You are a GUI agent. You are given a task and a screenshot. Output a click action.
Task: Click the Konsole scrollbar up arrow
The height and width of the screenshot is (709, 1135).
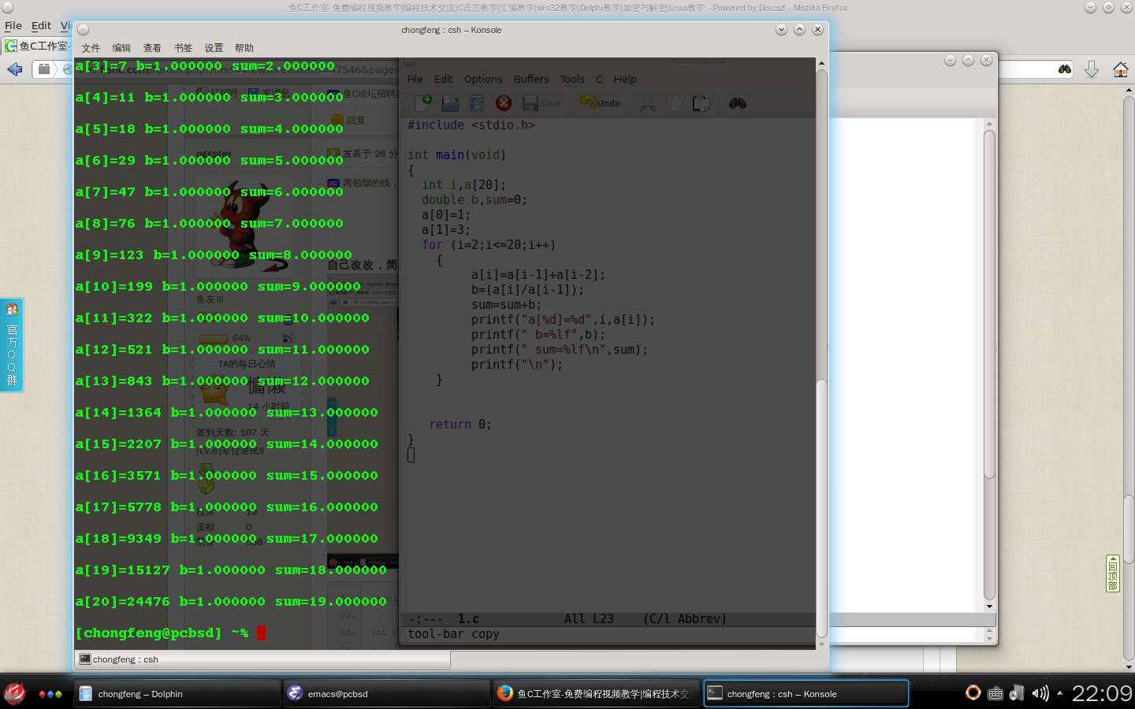point(821,63)
